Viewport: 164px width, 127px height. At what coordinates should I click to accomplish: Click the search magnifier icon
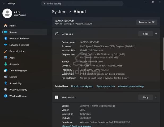(x=44, y=4)
